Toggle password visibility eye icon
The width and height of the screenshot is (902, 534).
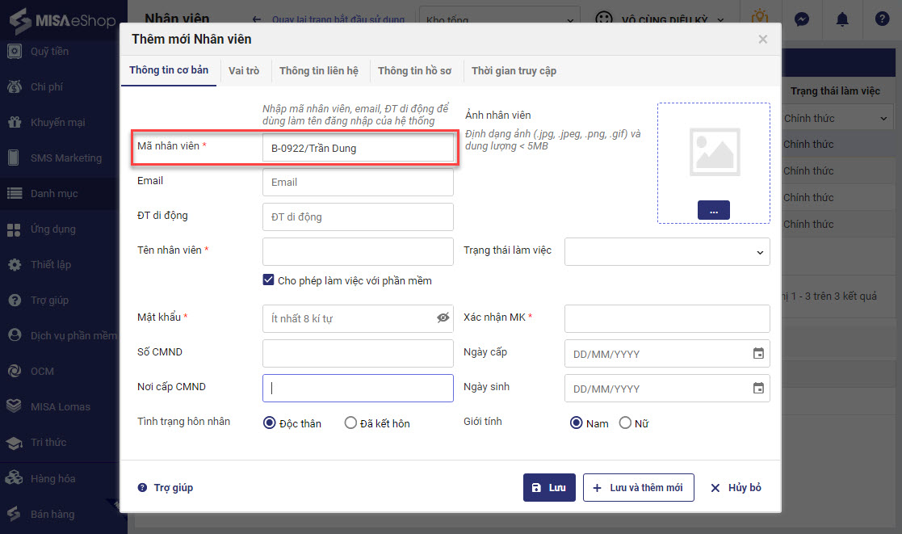point(443,317)
